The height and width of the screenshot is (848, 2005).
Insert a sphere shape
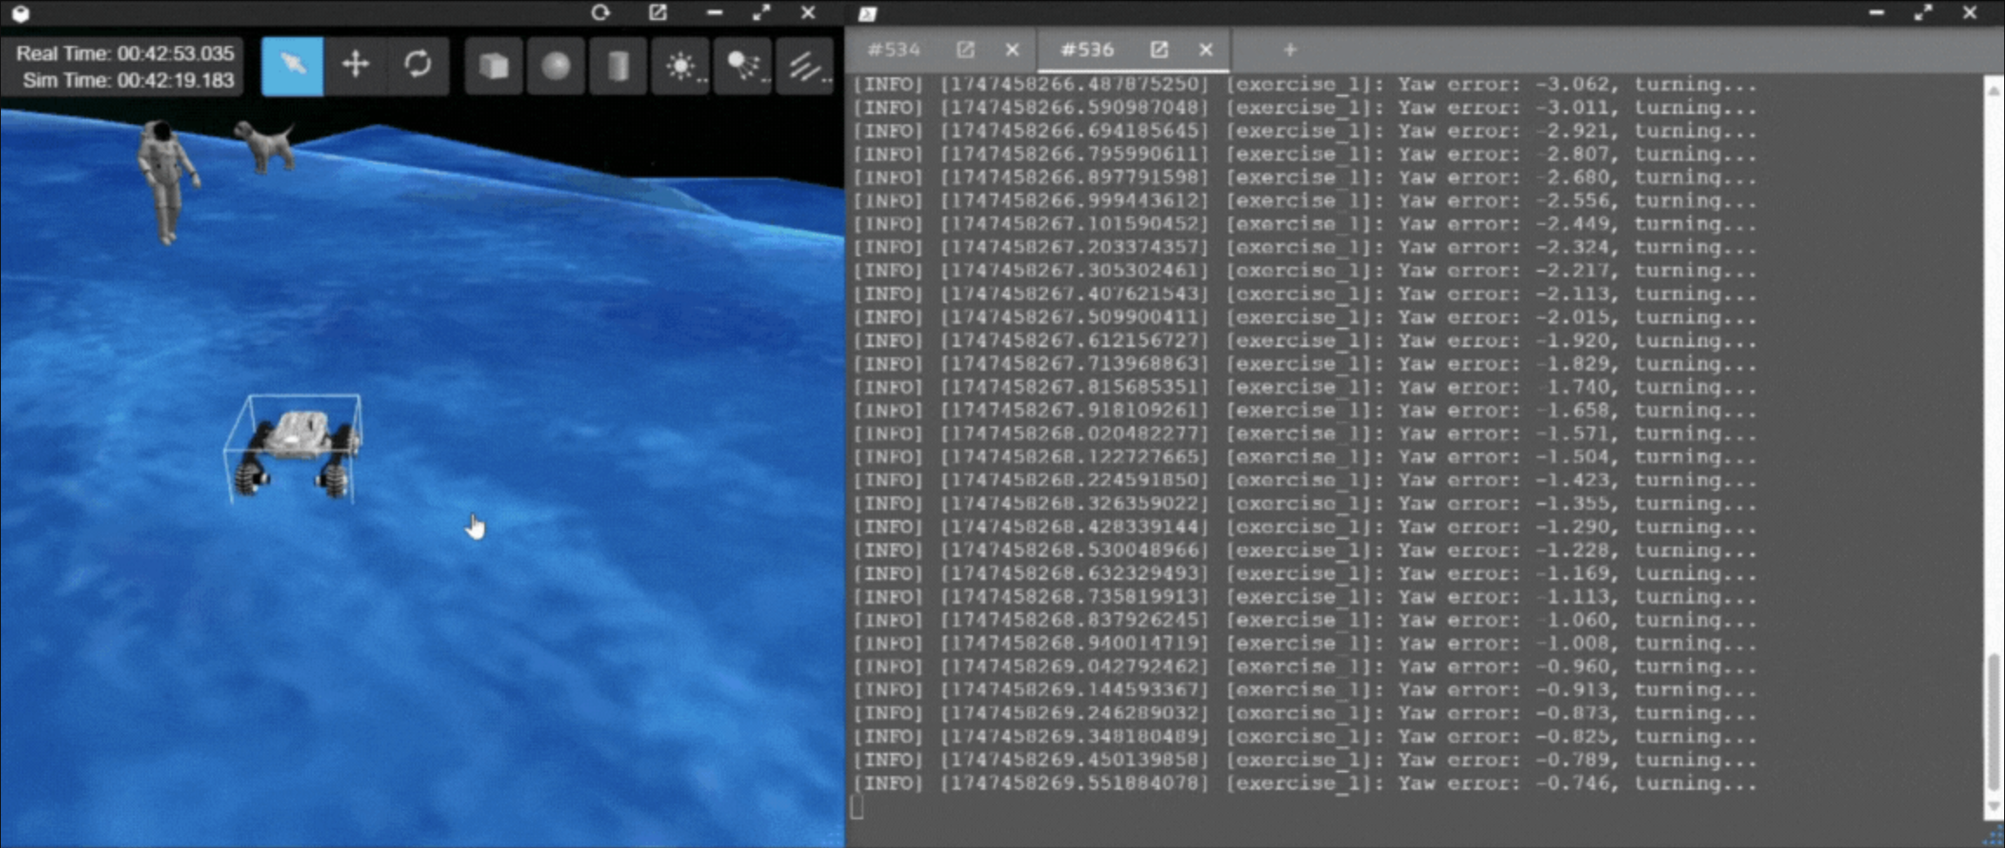tap(556, 66)
